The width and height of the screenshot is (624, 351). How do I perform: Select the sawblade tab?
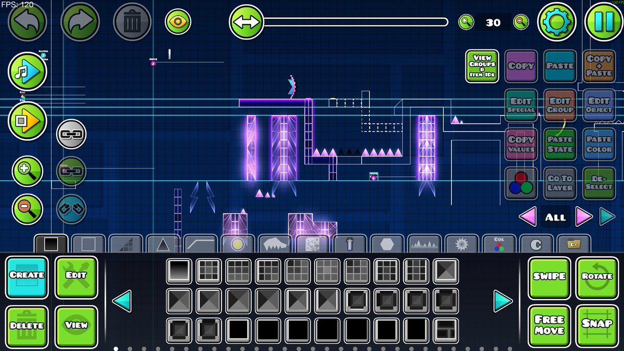462,243
